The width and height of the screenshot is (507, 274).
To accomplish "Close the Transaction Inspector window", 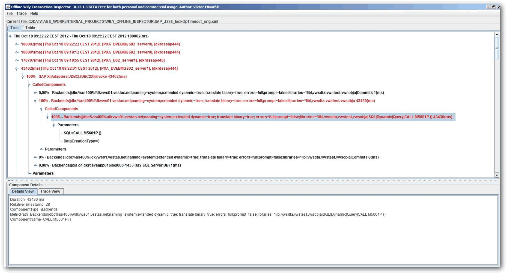I will [499, 7].
